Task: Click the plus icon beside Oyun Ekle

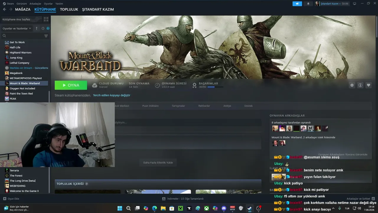Action: [4, 199]
